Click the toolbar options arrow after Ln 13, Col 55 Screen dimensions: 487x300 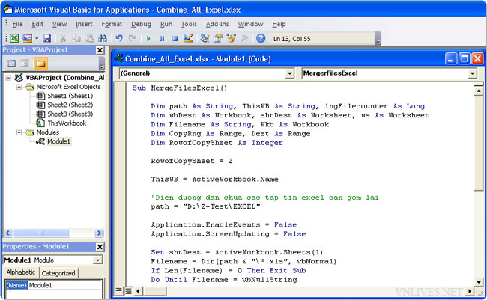coord(378,38)
